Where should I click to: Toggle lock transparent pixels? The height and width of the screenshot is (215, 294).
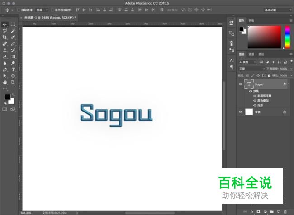pos(247,75)
